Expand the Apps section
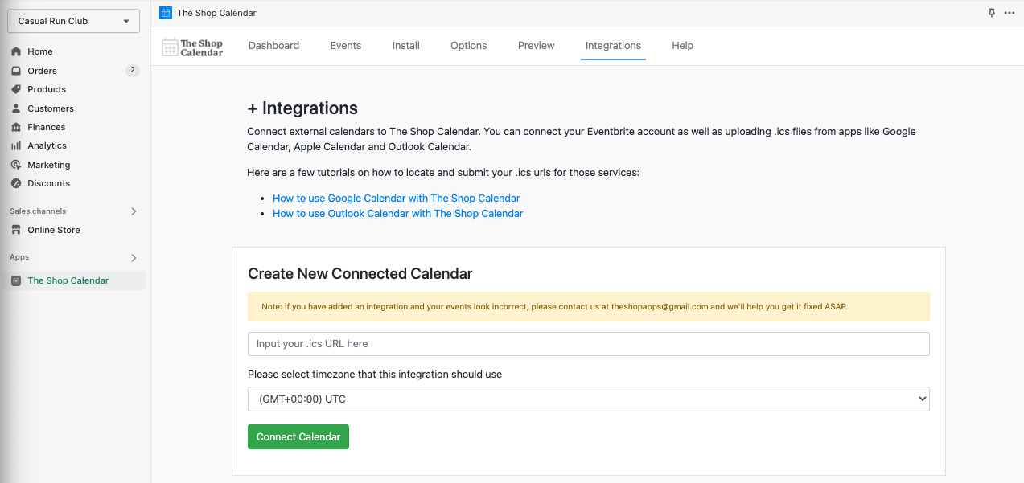The height and width of the screenshot is (483, 1024). [x=134, y=257]
